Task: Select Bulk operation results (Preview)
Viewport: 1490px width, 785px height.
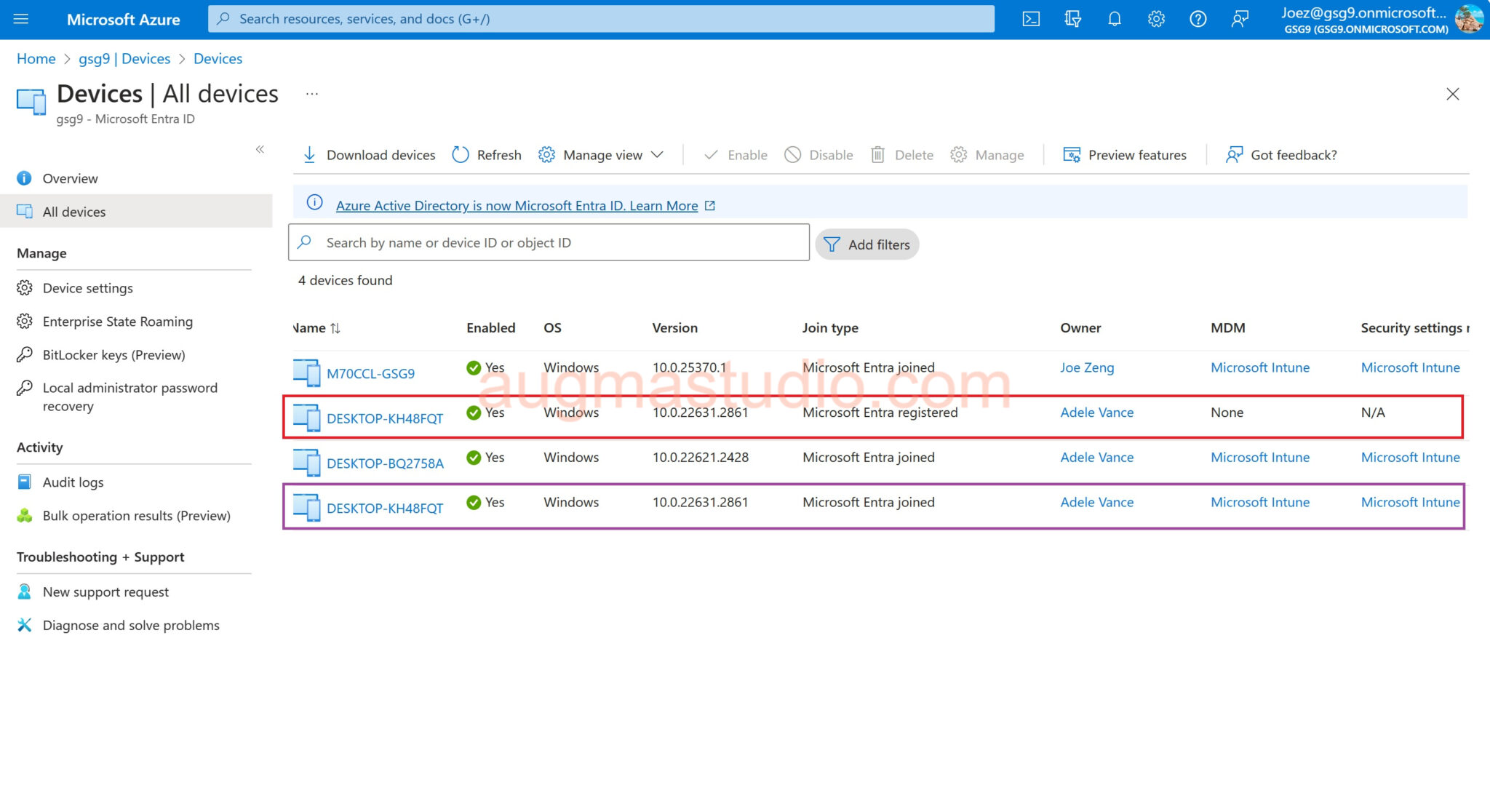Action: tap(135, 515)
